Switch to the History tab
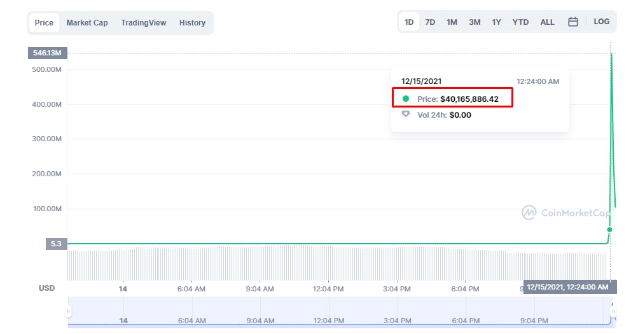Image resolution: width=631 pixels, height=334 pixels. [192, 22]
